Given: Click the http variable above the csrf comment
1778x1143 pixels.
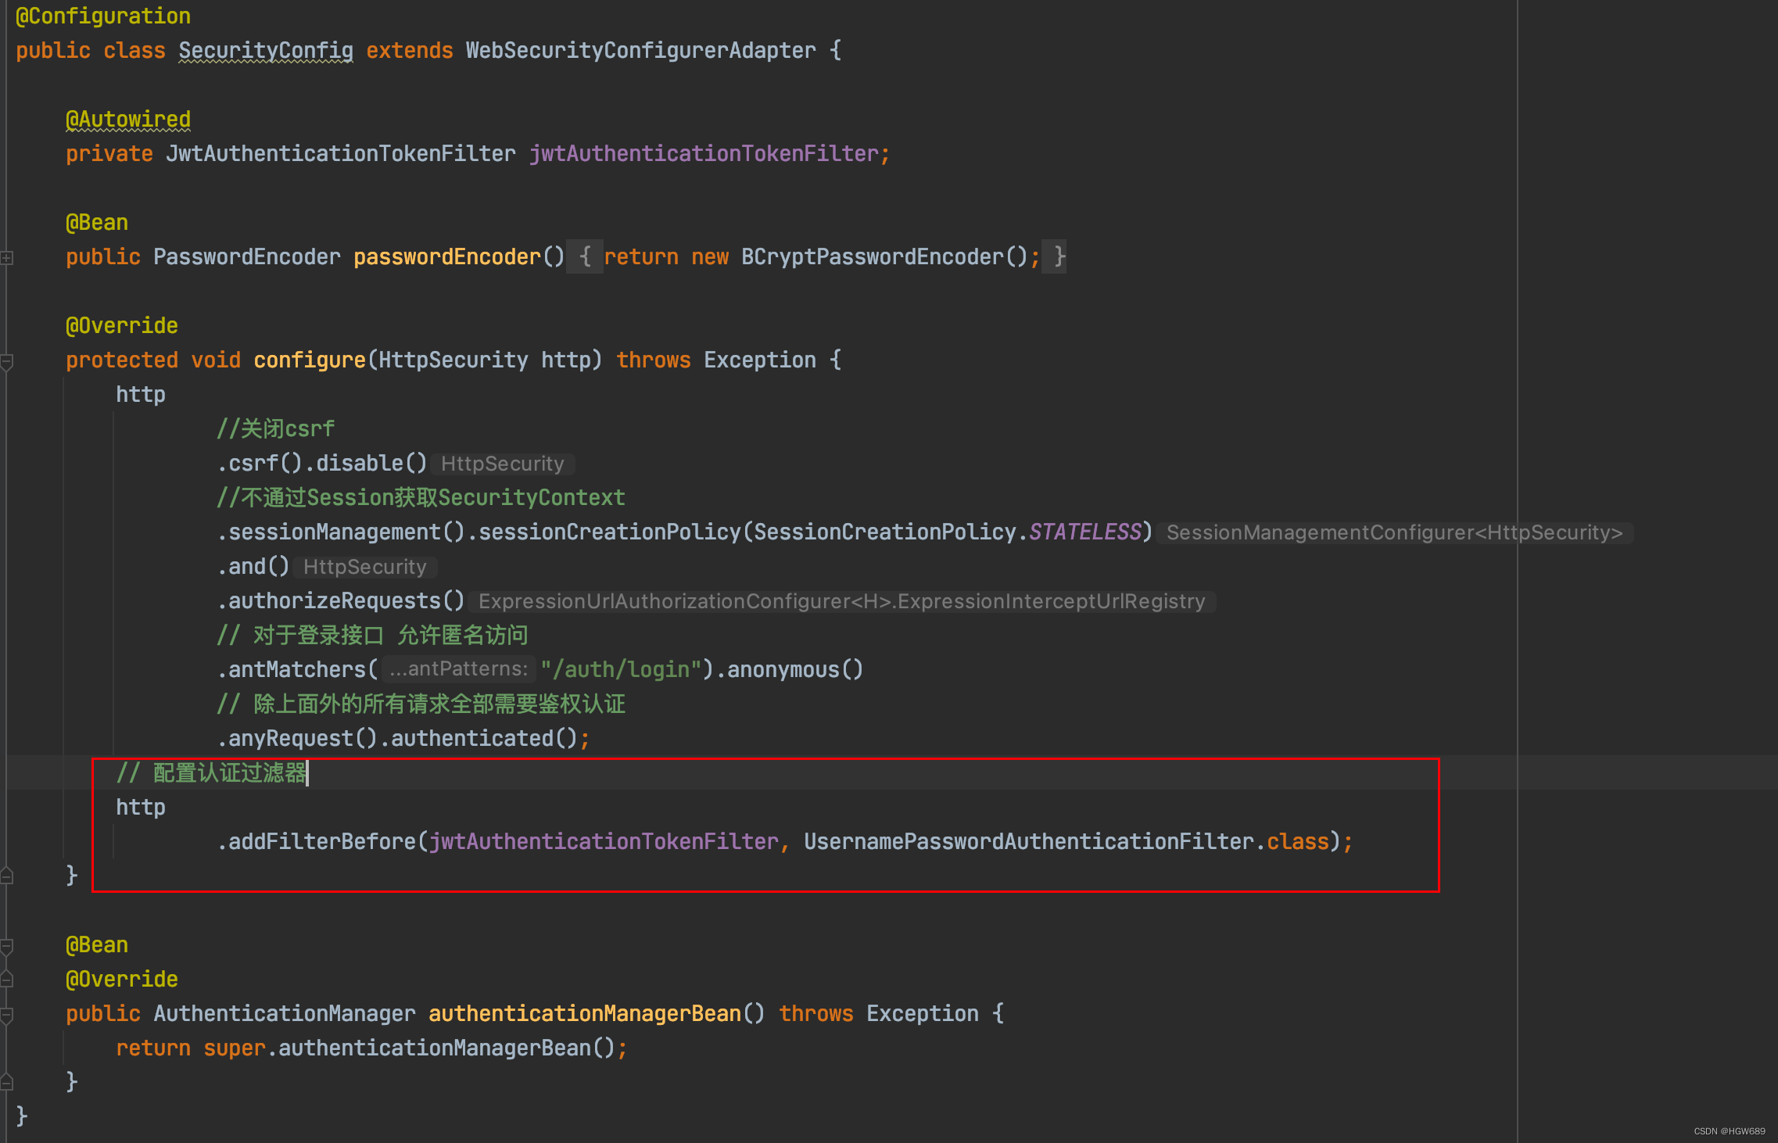Looking at the screenshot, I should click(141, 394).
